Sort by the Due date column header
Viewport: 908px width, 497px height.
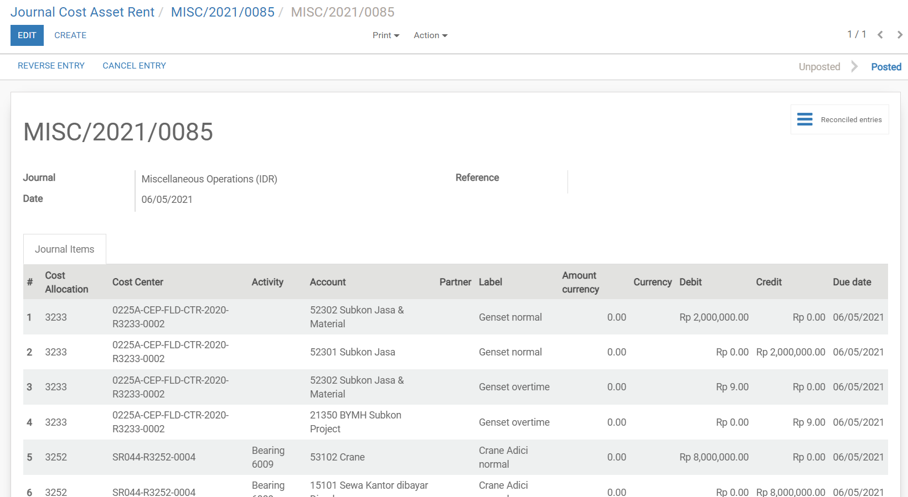pyautogui.click(x=852, y=282)
